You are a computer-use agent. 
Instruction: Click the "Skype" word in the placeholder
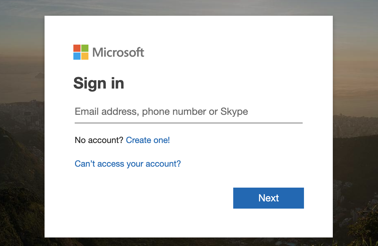234,112
